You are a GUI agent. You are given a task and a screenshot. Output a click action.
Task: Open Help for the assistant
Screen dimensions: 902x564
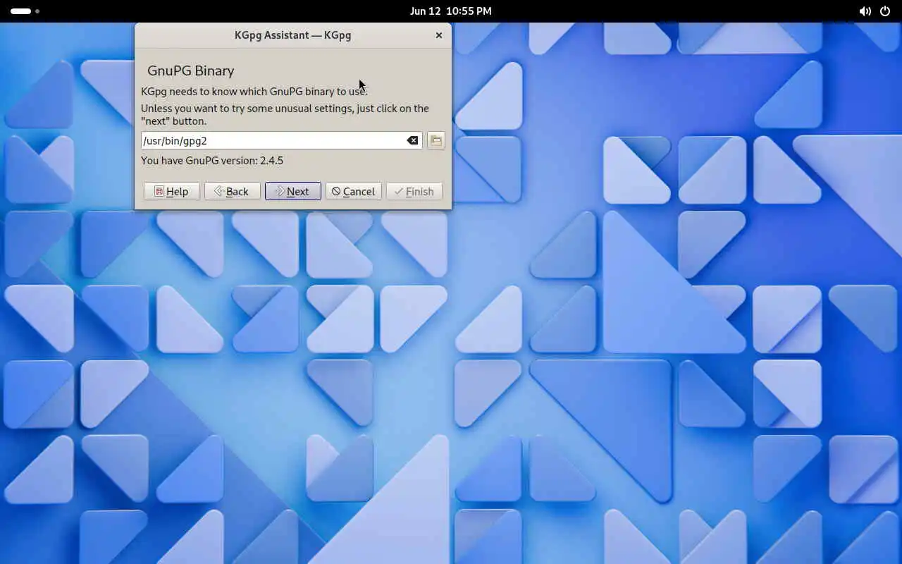pos(172,191)
